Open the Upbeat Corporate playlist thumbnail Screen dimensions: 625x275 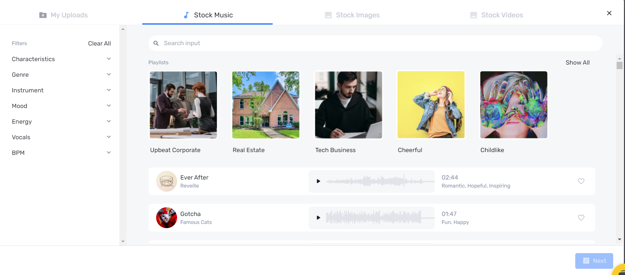coord(183,105)
